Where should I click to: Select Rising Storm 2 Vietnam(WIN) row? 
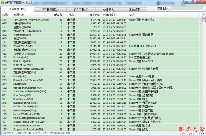click(101, 80)
